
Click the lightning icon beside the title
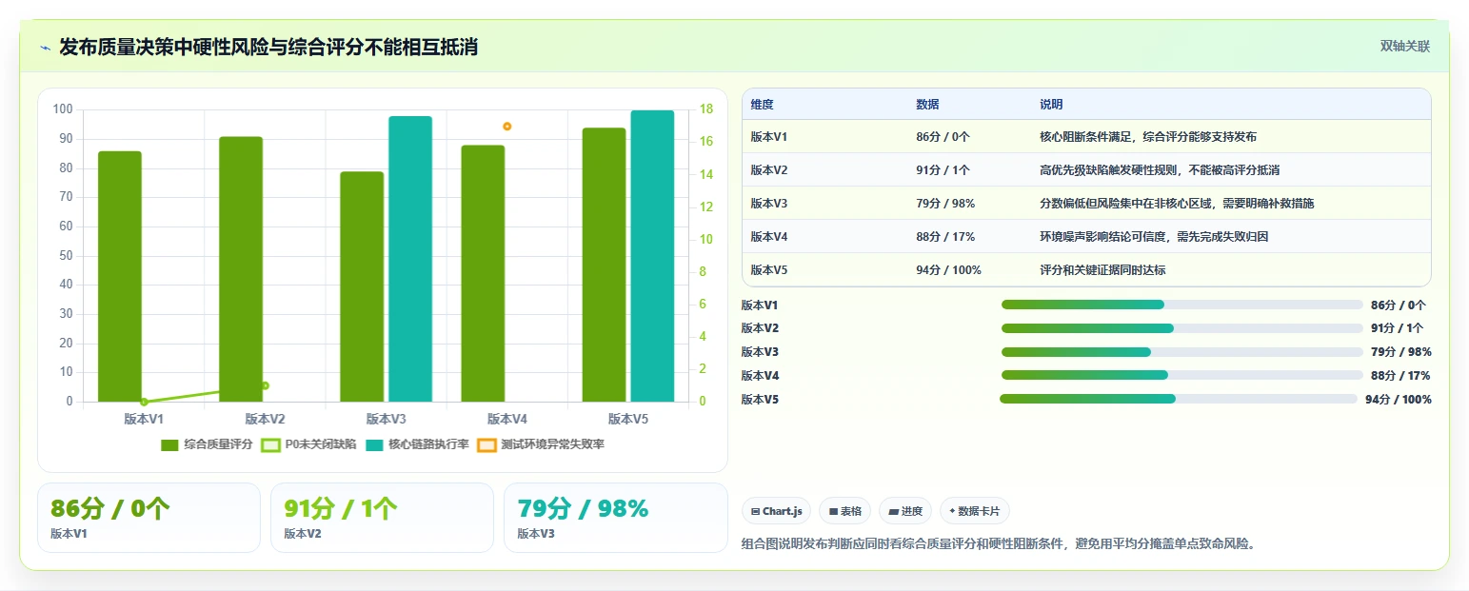tap(45, 48)
